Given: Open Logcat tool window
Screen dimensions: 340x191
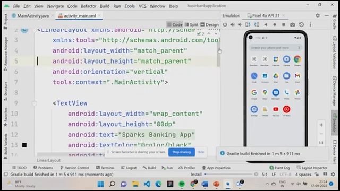Looking at the screenshot, I should [129, 168].
